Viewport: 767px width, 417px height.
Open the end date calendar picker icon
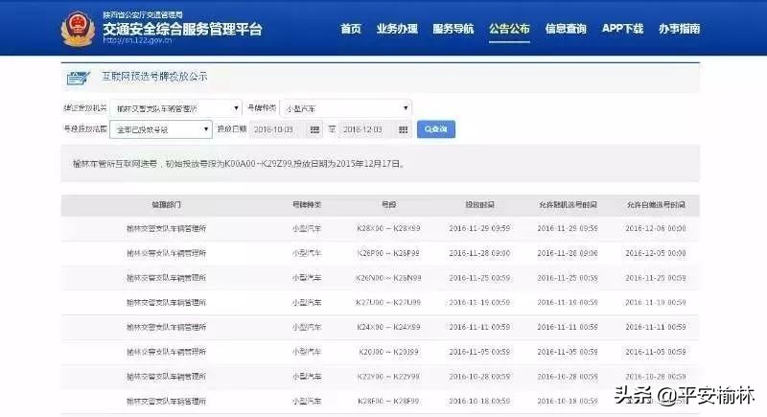pos(404,128)
